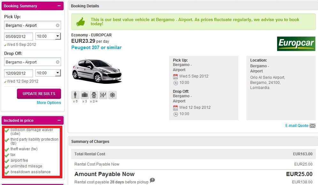
Task: Click the passengers x5 icon
Action: 75,95
